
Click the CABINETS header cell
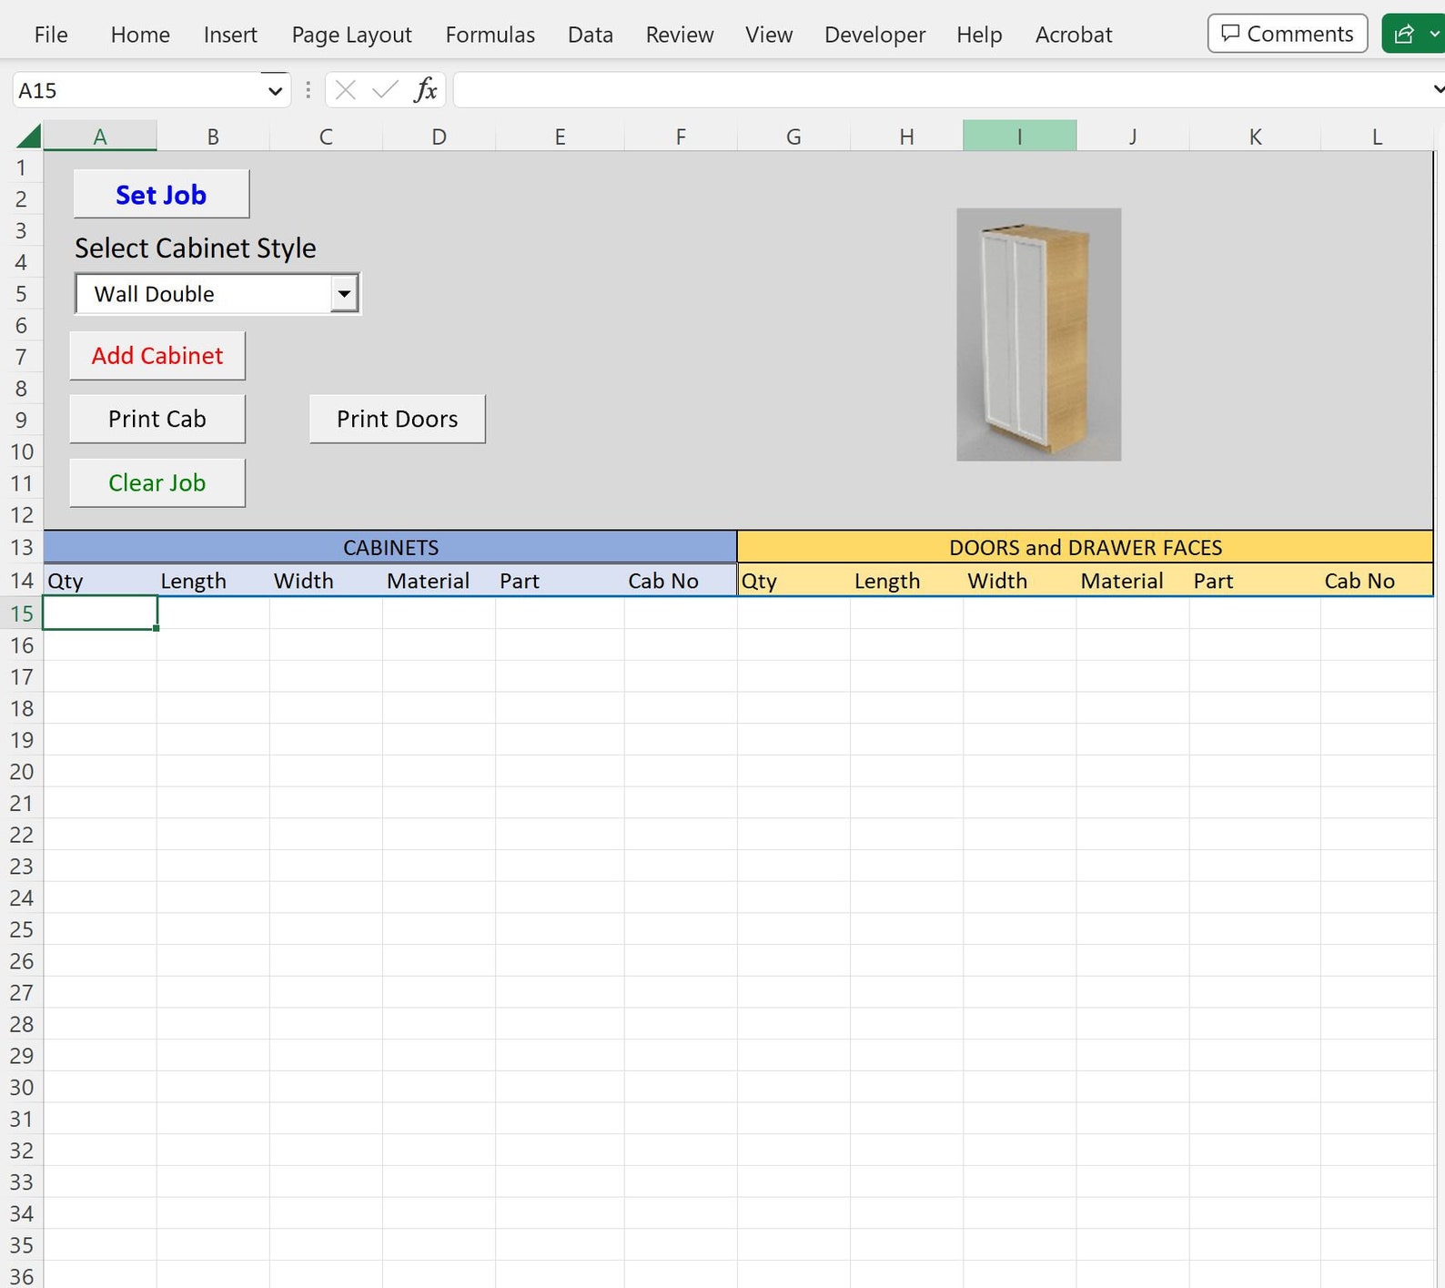(390, 547)
